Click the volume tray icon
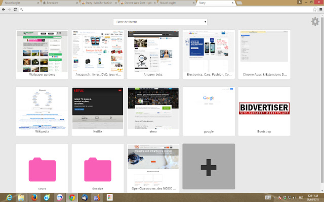This screenshot has width=324, height=202. [295, 197]
